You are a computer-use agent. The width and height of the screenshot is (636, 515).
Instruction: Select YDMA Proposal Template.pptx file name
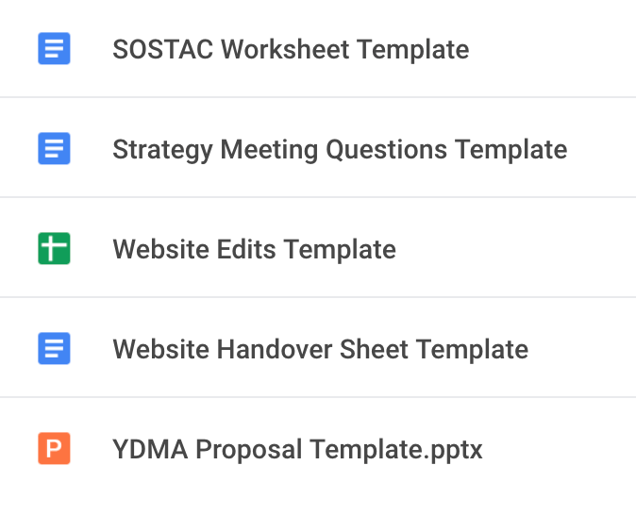[297, 450]
